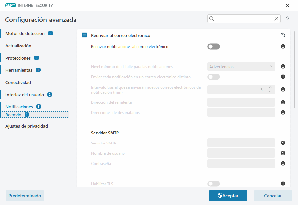The height and width of the screenshot is (205, 298).
Task: Click the info icon beside Dirección del remitente
Action: pyautogui.click(x=283, y=102)
